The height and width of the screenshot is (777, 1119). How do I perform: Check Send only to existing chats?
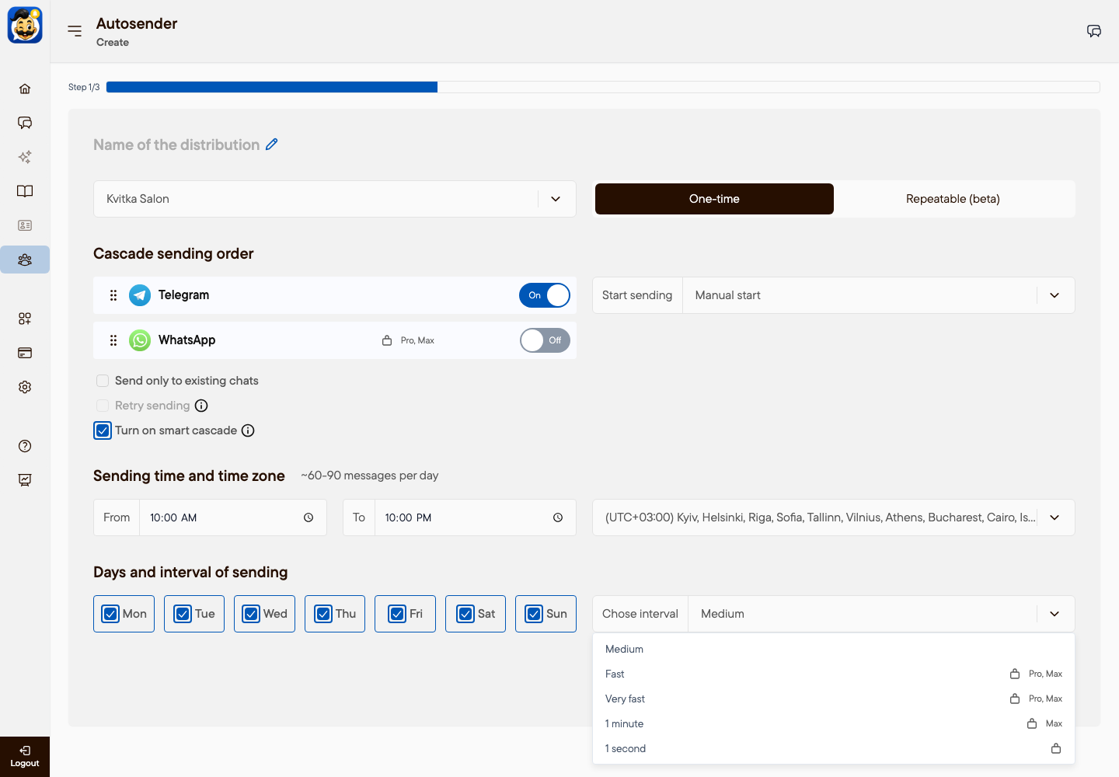[x=103, y=381]
